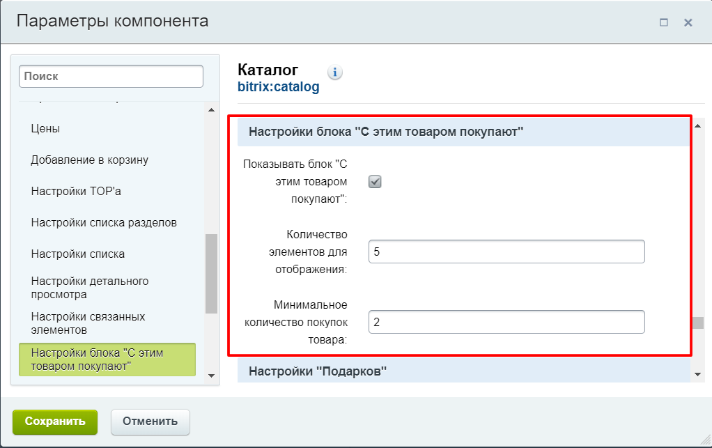
Task: Collapse the 'Настройки блока С этим товаром покупают' header
Action: pyautogui.click(x=386, y=132)
